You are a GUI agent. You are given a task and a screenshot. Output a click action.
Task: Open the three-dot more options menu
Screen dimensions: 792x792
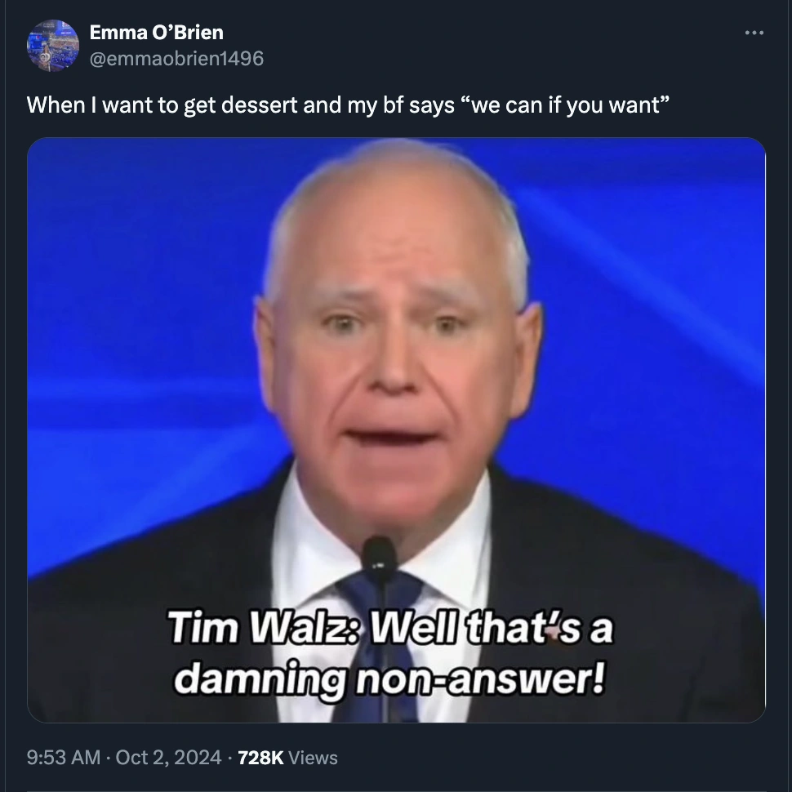pyautogui.click(x=754, y=33)
